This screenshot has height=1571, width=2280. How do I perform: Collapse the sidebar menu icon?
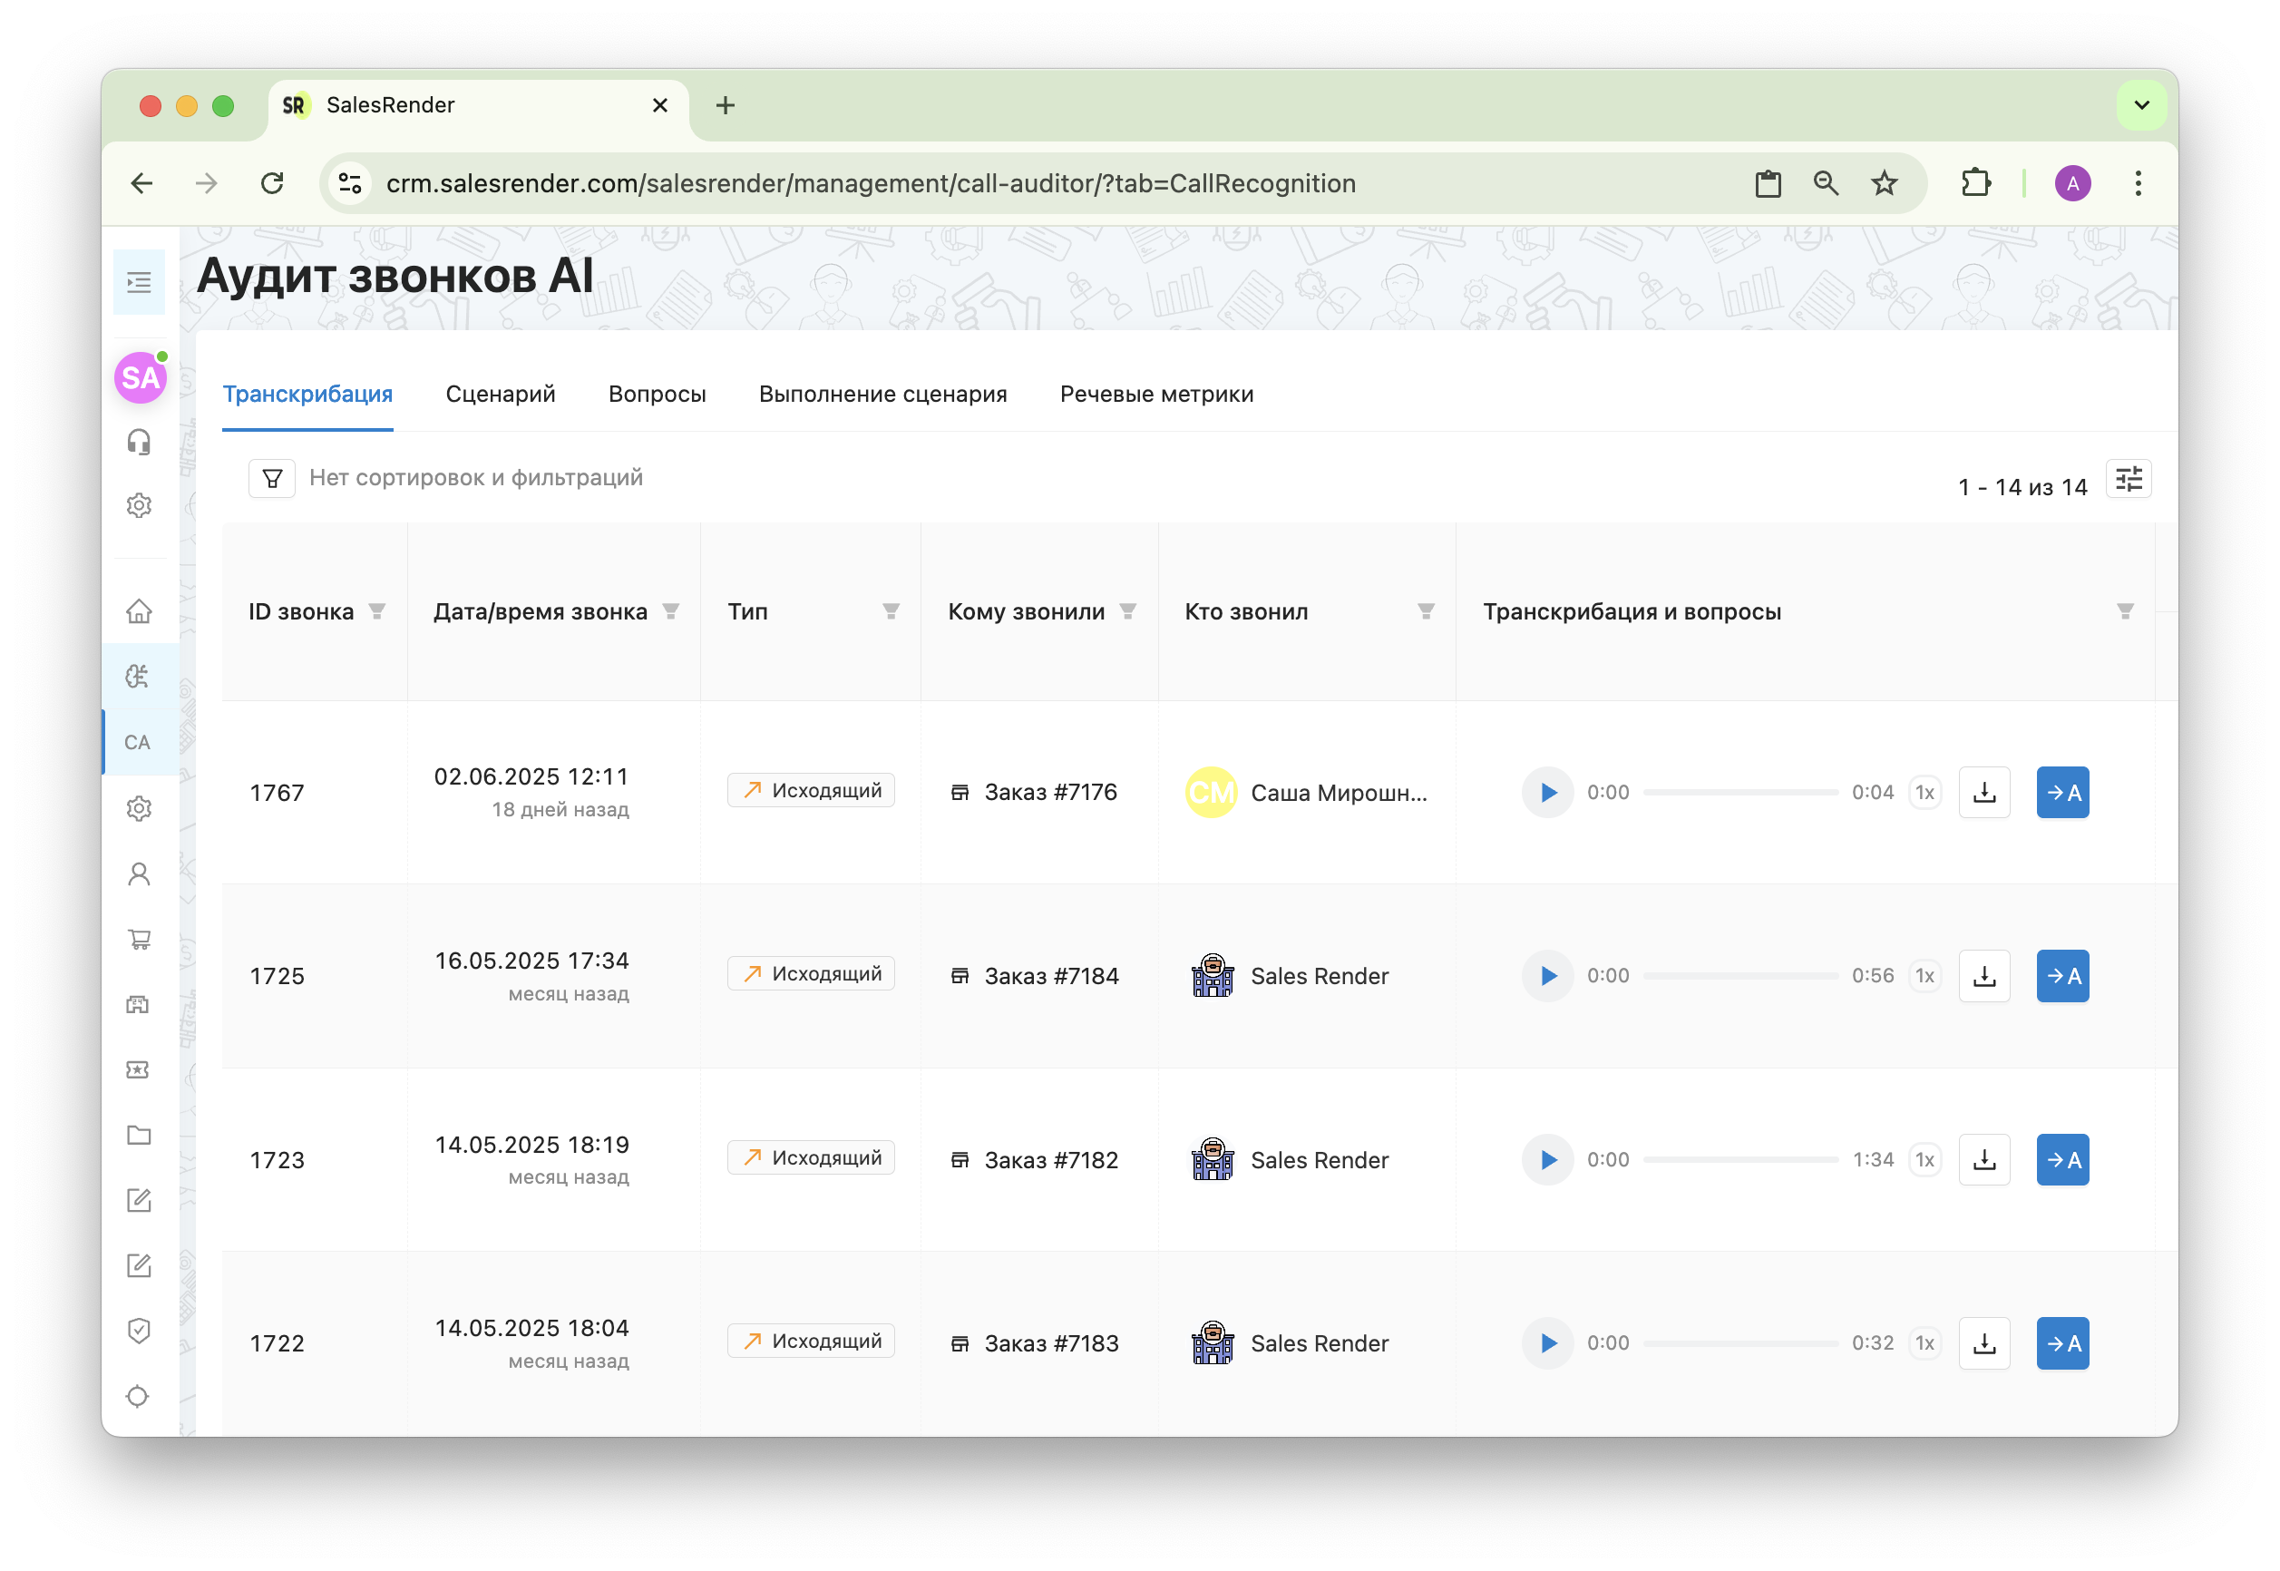click(x=139, y=282)
